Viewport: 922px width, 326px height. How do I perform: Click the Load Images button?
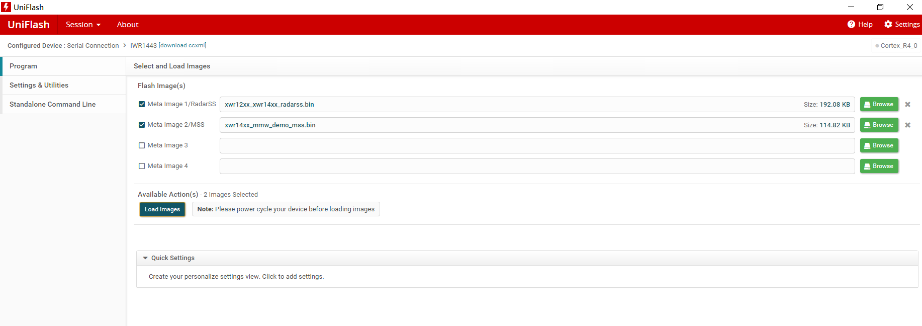pos(162,209)
